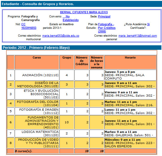This screenshot has height=156, width=162.
Task: Open institutional email maria.bernal053@cide.edu.co
Action: [61, 36]
